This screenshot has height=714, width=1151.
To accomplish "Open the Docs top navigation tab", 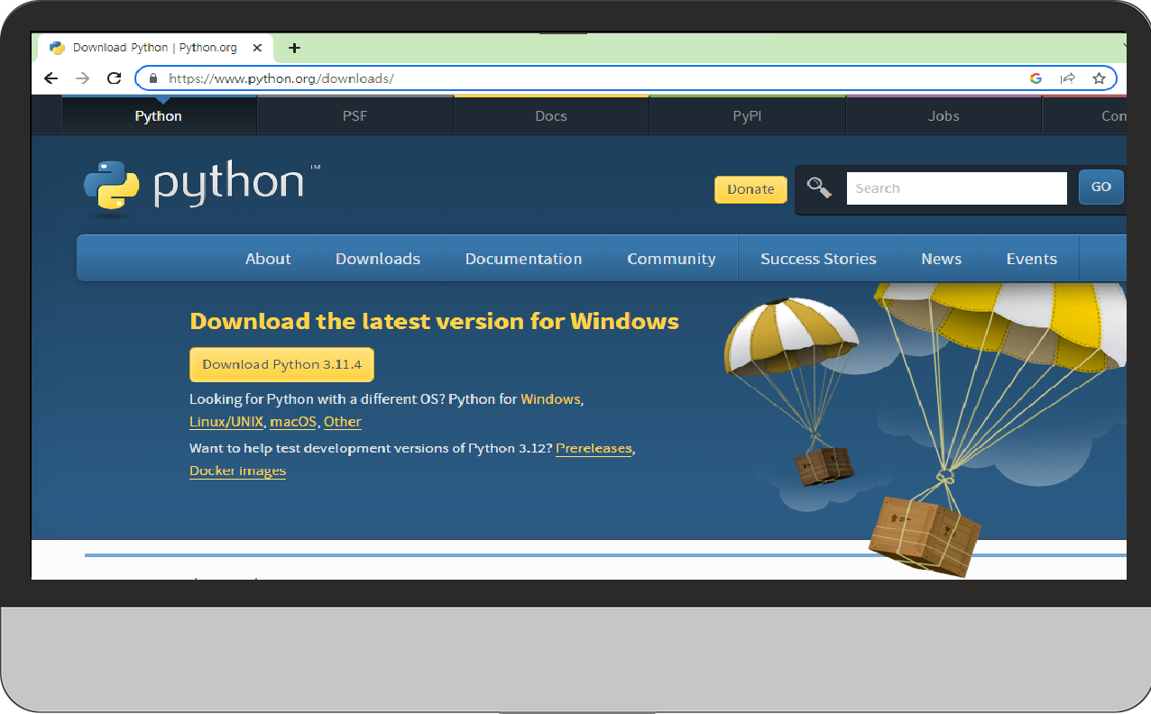I will pyautogui.click(x=551, y=115).
